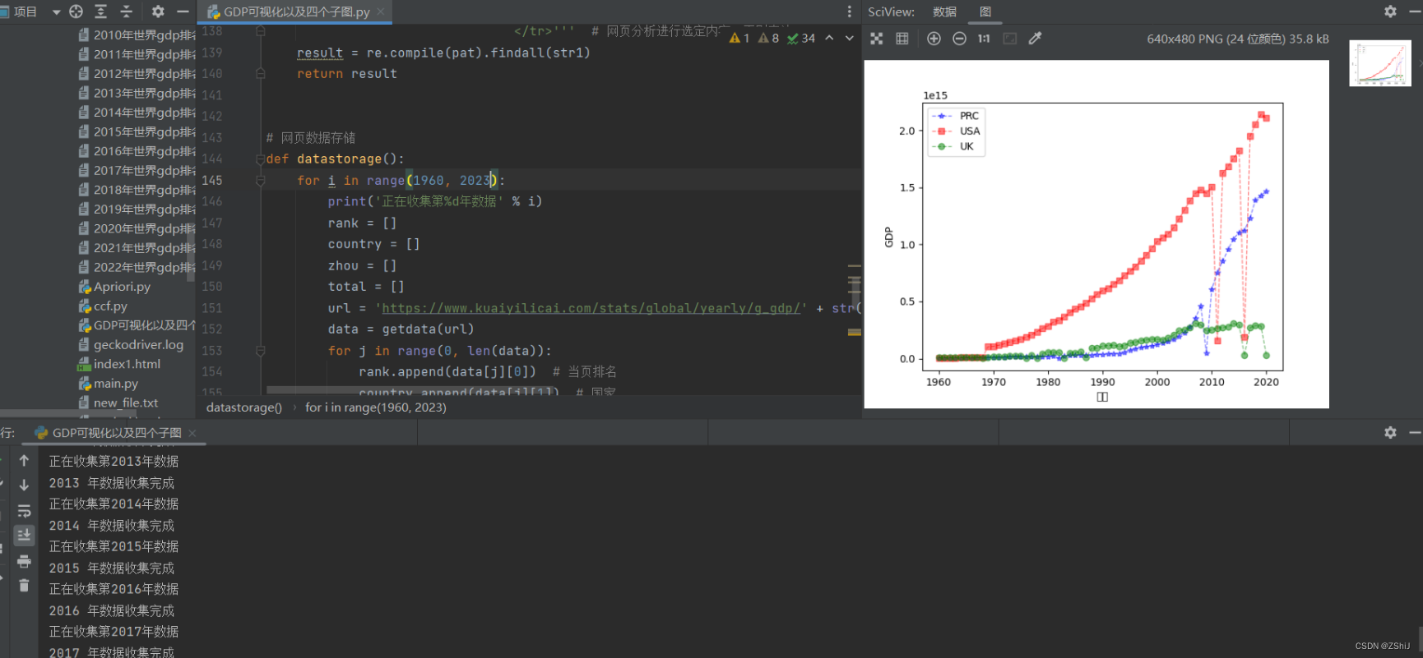Select the 2010年世界gdp file in project tree
Image resolution: width=1423 pixels, height=658 pixels.
click(137, 35)
